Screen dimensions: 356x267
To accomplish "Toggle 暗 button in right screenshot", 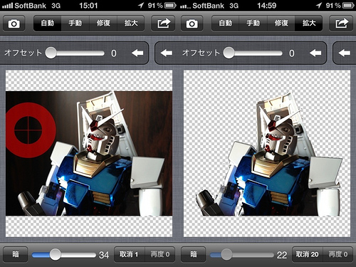I will [x=194, y=254].
